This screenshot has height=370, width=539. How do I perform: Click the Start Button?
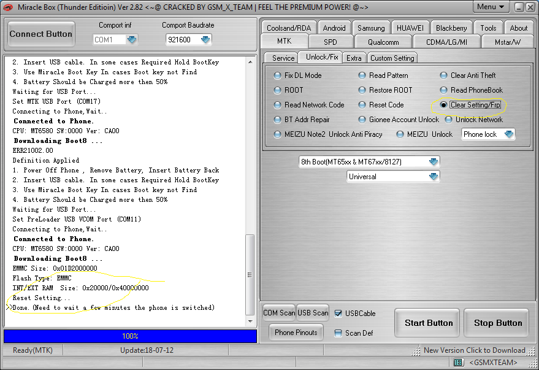(427, 323)
